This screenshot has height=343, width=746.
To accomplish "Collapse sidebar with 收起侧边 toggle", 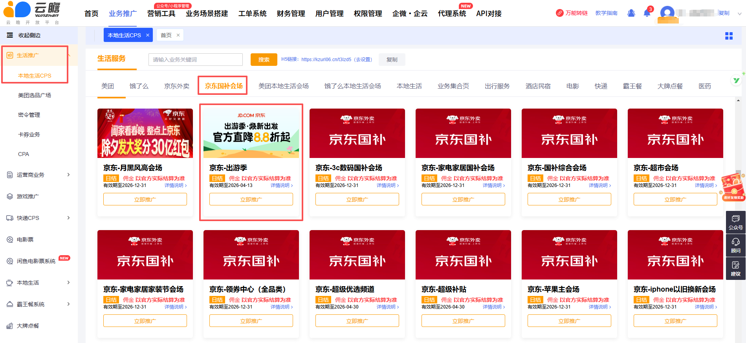I will [x=24, y=35].
